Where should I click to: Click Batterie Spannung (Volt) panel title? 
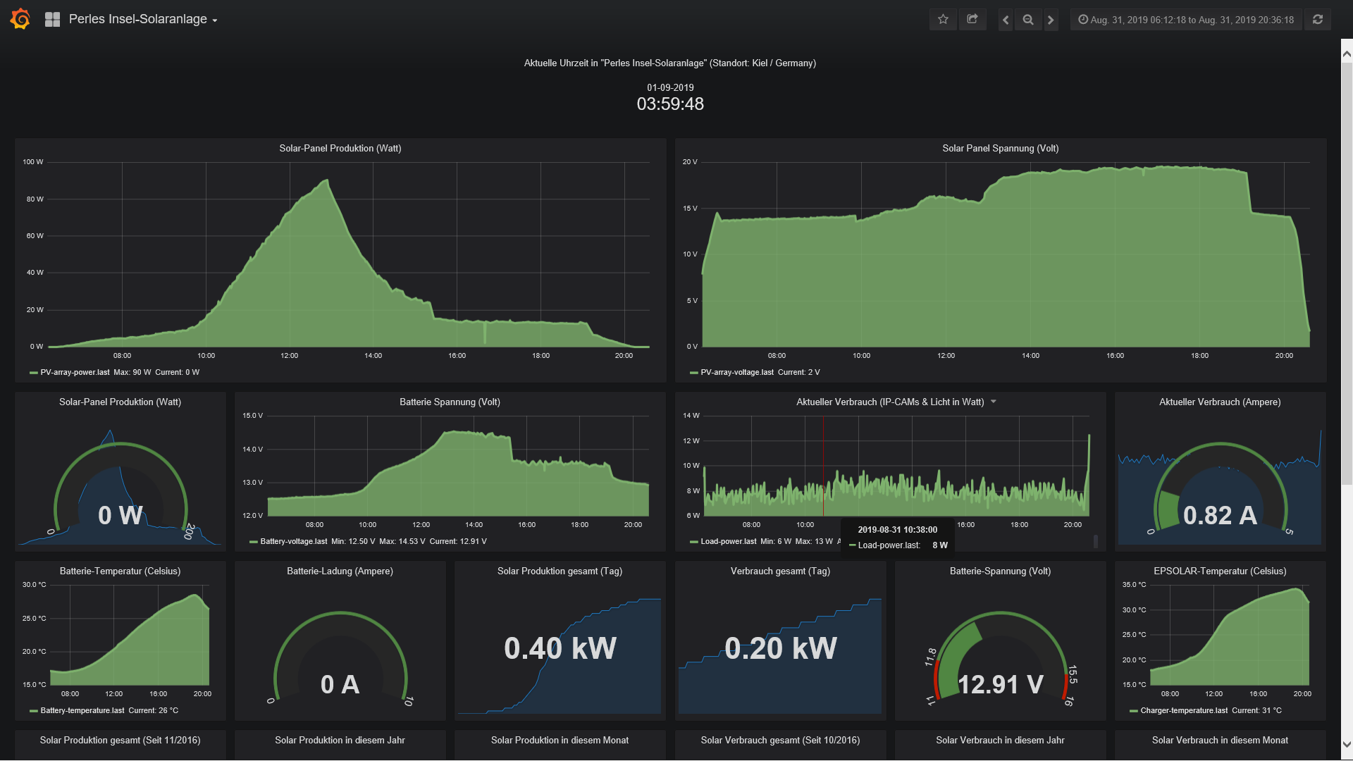(450, 402)
